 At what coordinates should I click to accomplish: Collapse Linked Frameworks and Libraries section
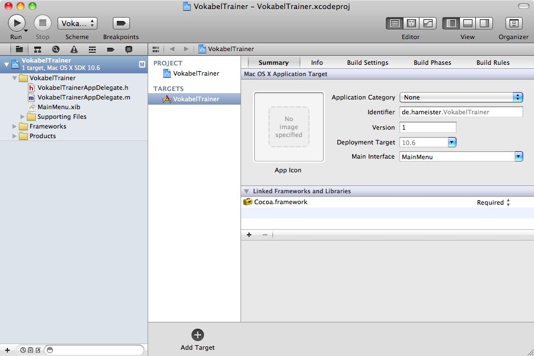(246, 191)
